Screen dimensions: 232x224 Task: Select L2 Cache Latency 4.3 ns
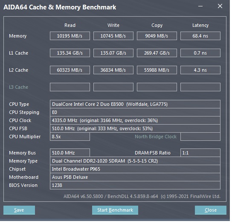click(200, 70)
